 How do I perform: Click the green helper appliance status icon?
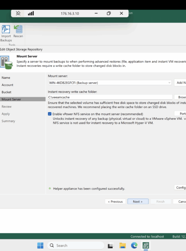[x=50, y=188]
